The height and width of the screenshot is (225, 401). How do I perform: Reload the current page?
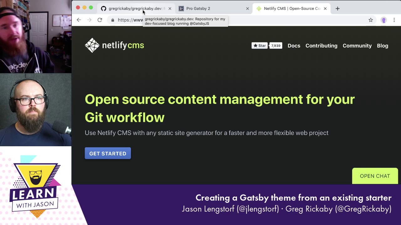pos(100,20)
